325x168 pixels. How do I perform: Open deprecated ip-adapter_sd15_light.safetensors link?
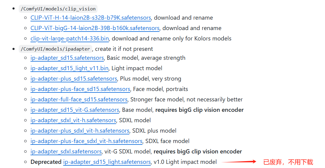click(107, 162)
